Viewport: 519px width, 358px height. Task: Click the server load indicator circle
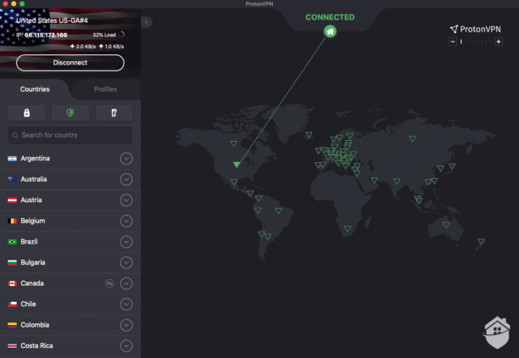coord(121,35)
